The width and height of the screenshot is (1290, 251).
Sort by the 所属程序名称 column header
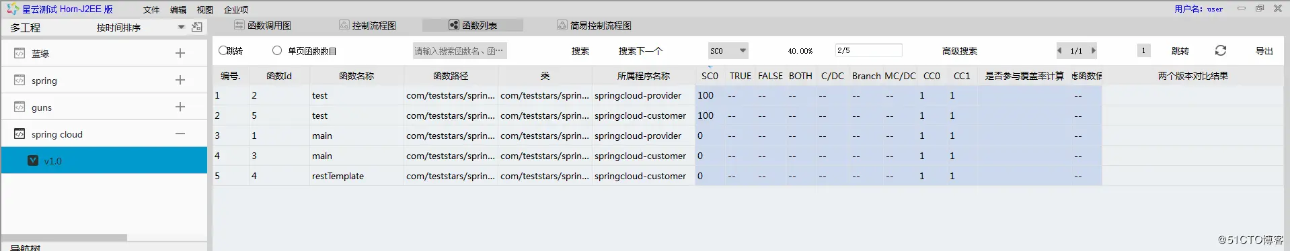click(644, 76)
